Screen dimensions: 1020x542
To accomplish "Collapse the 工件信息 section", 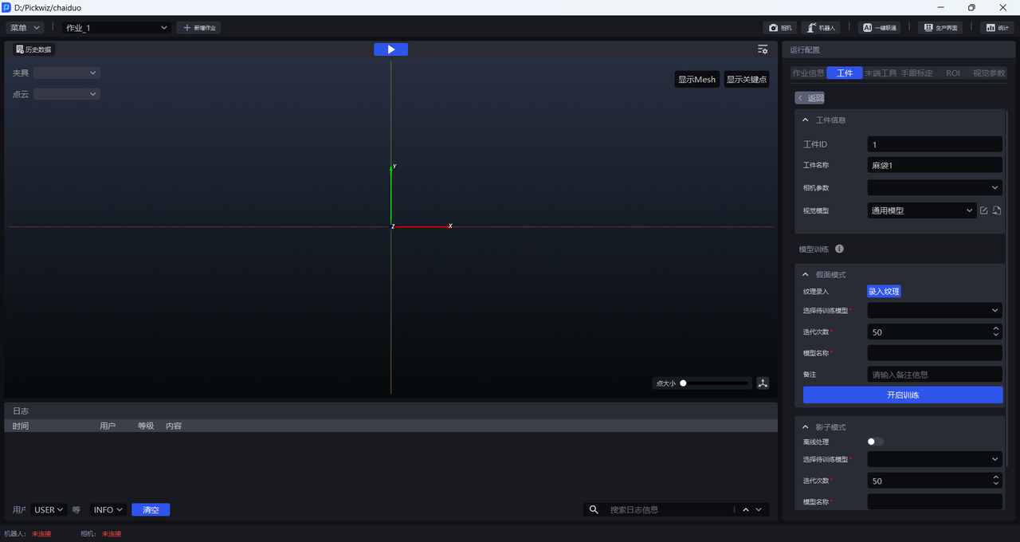I will pyautogui.click(x=806, y=120).
